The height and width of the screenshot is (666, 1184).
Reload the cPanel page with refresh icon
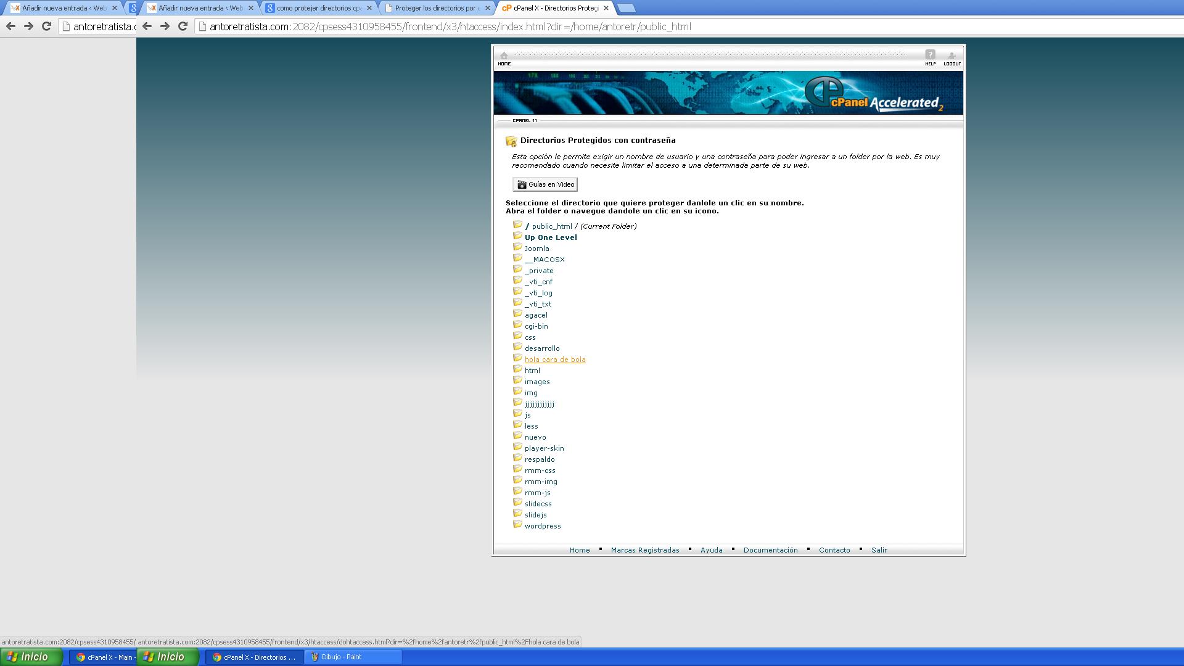183,27
